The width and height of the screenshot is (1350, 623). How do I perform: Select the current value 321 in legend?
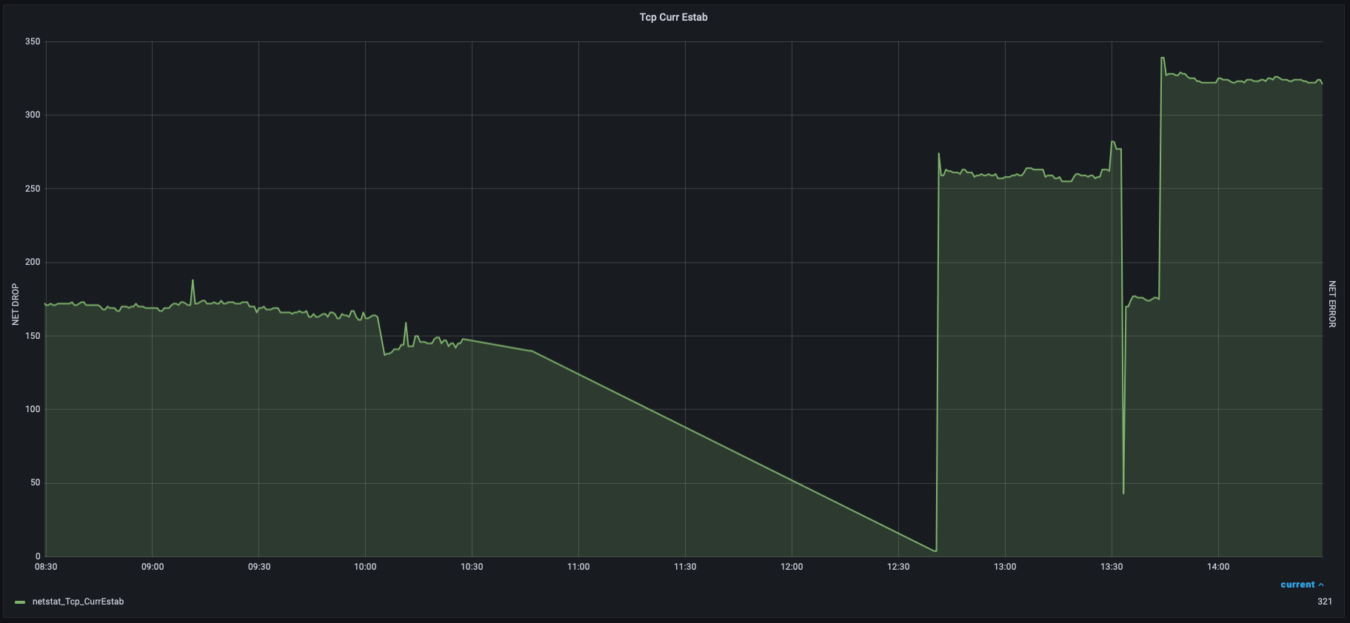(1324, 602)
